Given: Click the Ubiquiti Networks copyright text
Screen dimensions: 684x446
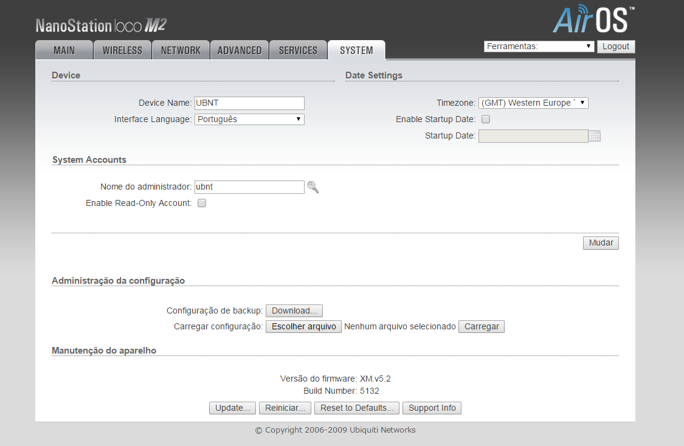Looking at the screenshot, I should 335,430.
